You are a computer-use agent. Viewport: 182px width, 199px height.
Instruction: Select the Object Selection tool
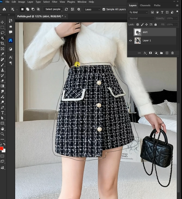pos(2,38)
